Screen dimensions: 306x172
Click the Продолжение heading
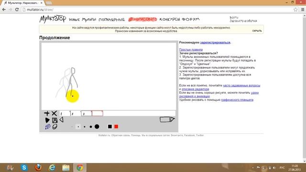(x=55, y=38)
